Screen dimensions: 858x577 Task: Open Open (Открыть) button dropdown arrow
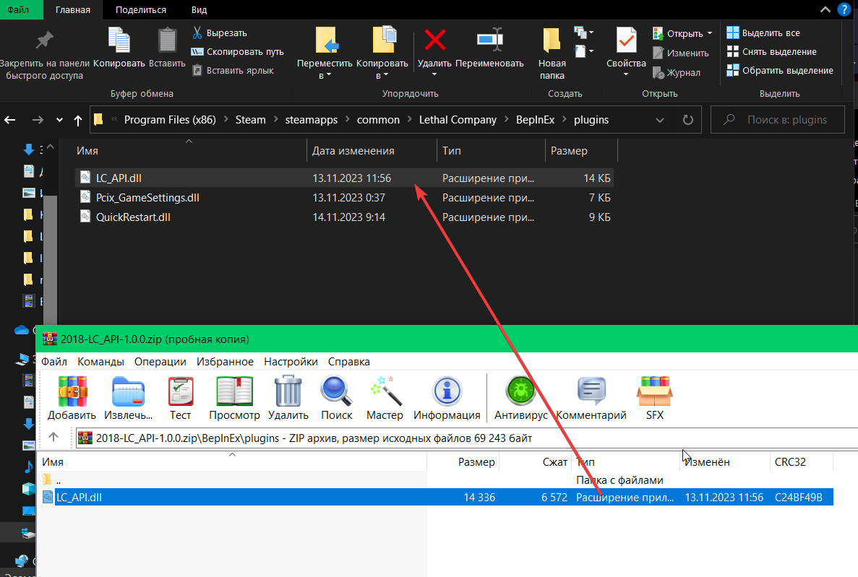710,33
